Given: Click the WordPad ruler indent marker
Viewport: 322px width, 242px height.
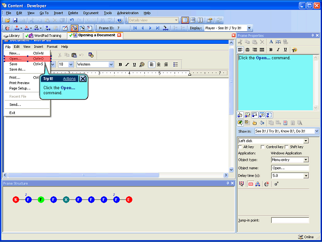Looking at the screenshot, I should click(190, 74).
